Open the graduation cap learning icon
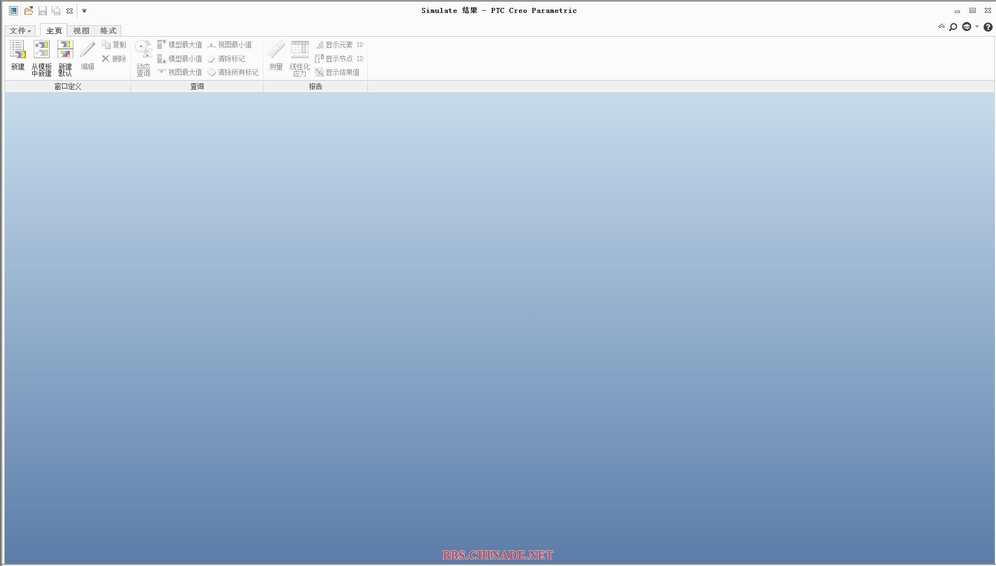996x566 pixels. tap(967, 27)
